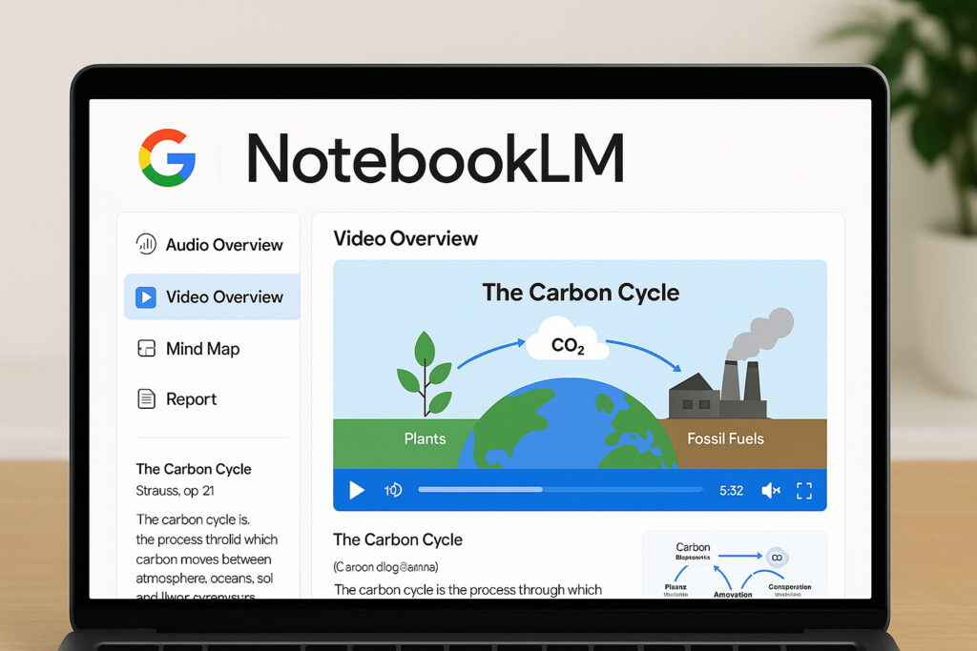Enter fullscreen with the expand icon

[x=804, y=491]
